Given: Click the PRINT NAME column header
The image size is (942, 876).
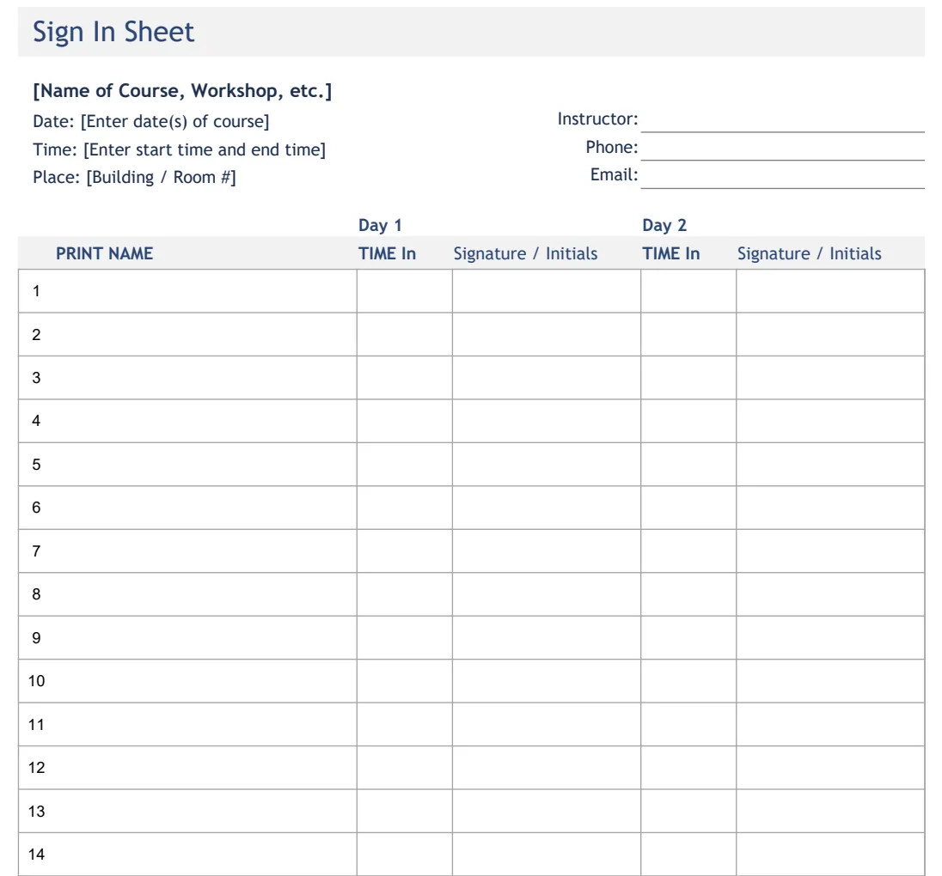Looking at the screenshot, I should tap(104, 253).
